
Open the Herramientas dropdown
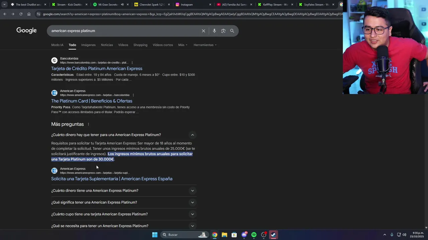[x=205, y=45]
